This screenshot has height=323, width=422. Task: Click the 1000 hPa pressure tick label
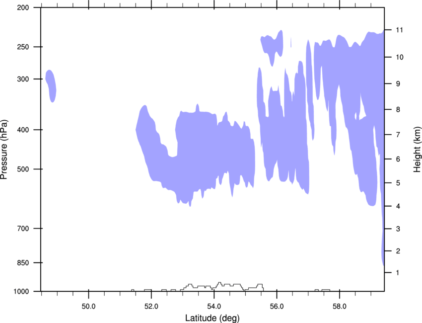point(21,292)
